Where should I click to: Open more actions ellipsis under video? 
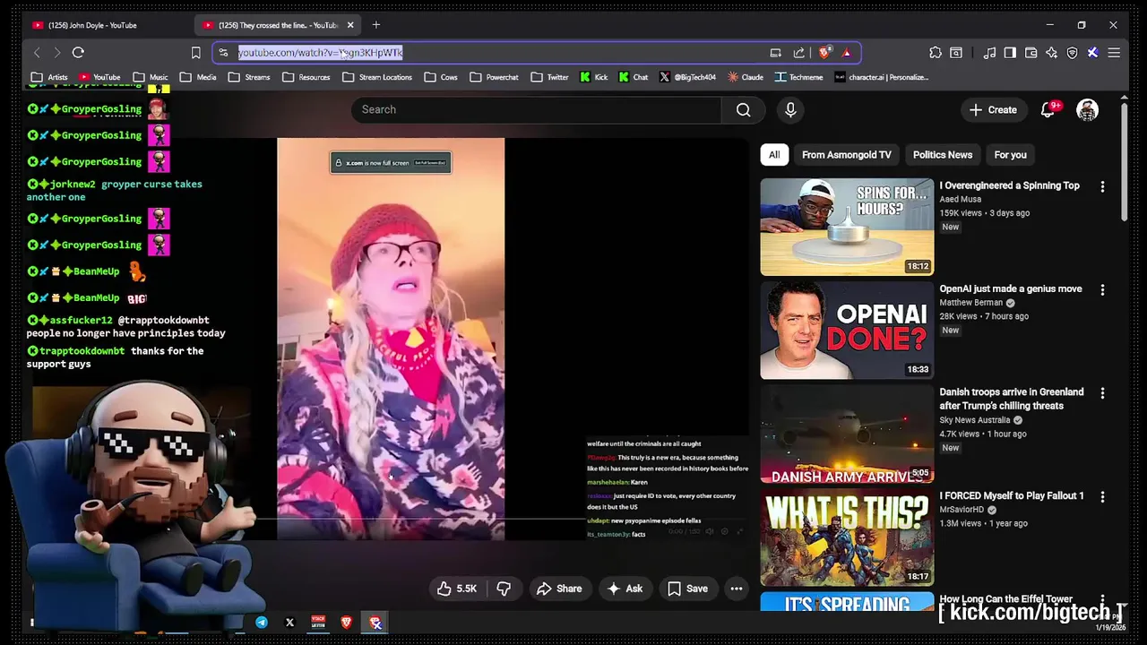point(737,589)
